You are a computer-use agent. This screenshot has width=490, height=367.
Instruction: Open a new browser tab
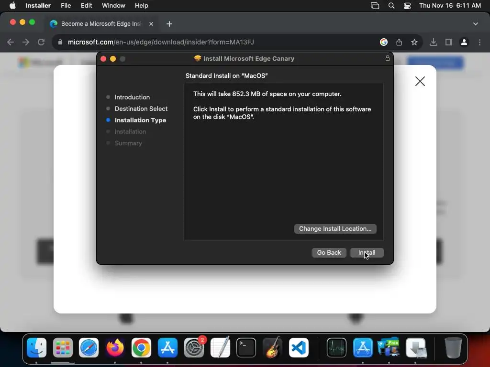[169, 24]
